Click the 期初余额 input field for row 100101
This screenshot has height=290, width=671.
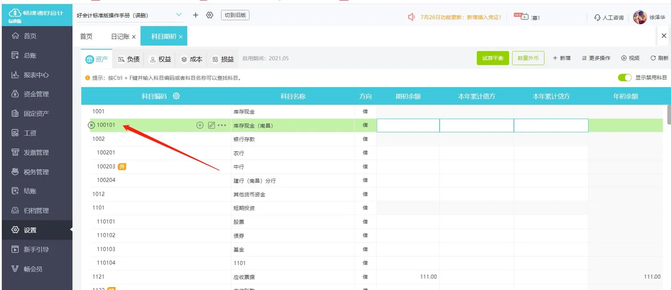coord(408,125)
